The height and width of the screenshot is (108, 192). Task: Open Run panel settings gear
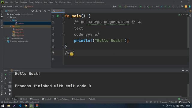[183, 70]
